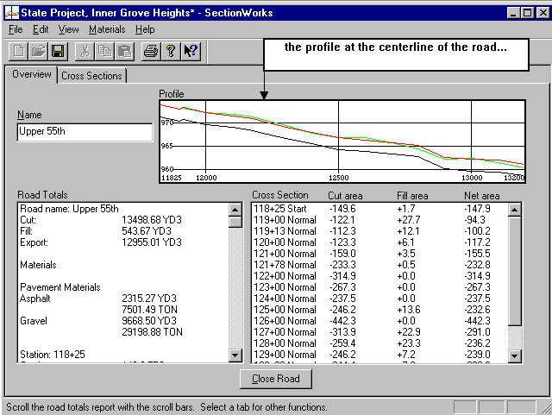The image size is (552, 415).
Task: Click the Open folder toolbar icon
Action: 38,51
